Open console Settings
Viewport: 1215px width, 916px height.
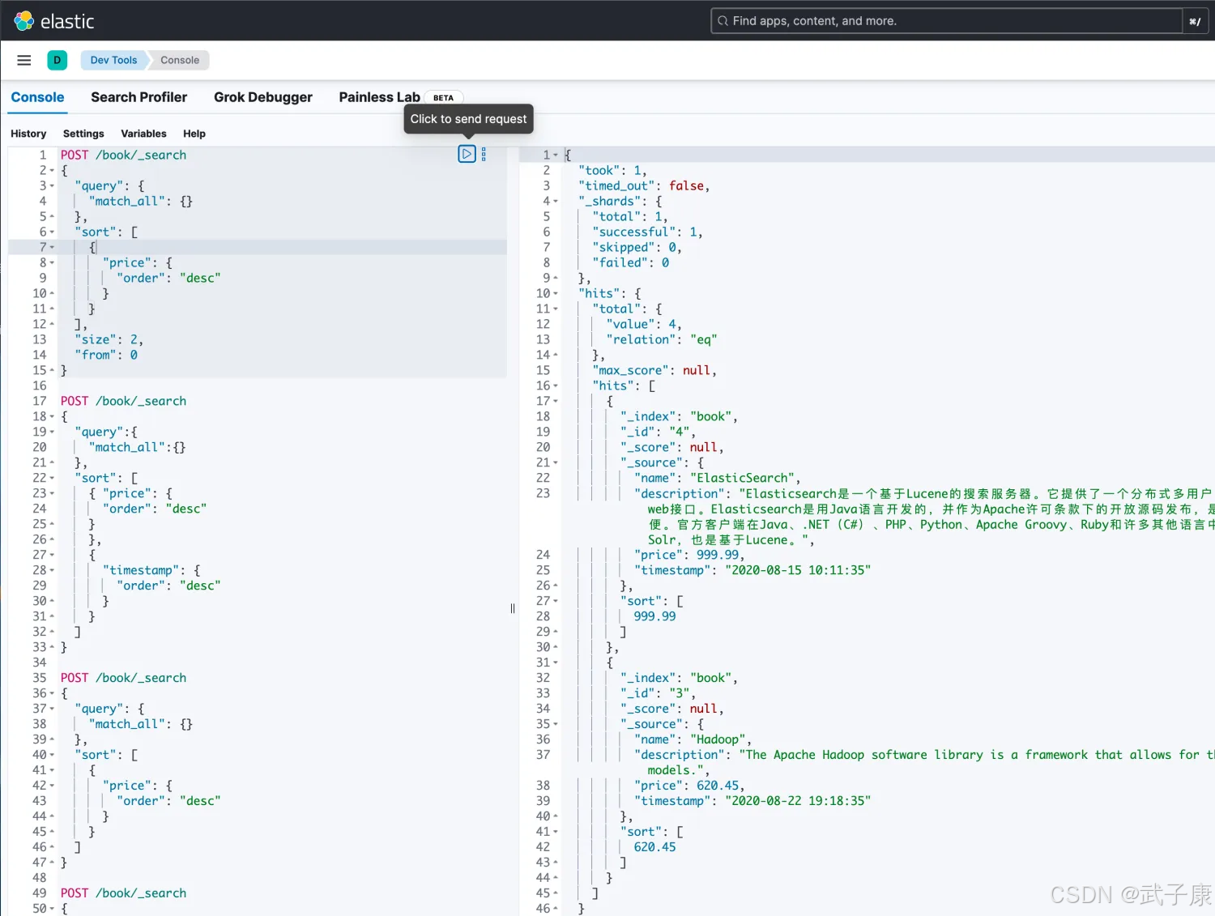tap(83, 134)
